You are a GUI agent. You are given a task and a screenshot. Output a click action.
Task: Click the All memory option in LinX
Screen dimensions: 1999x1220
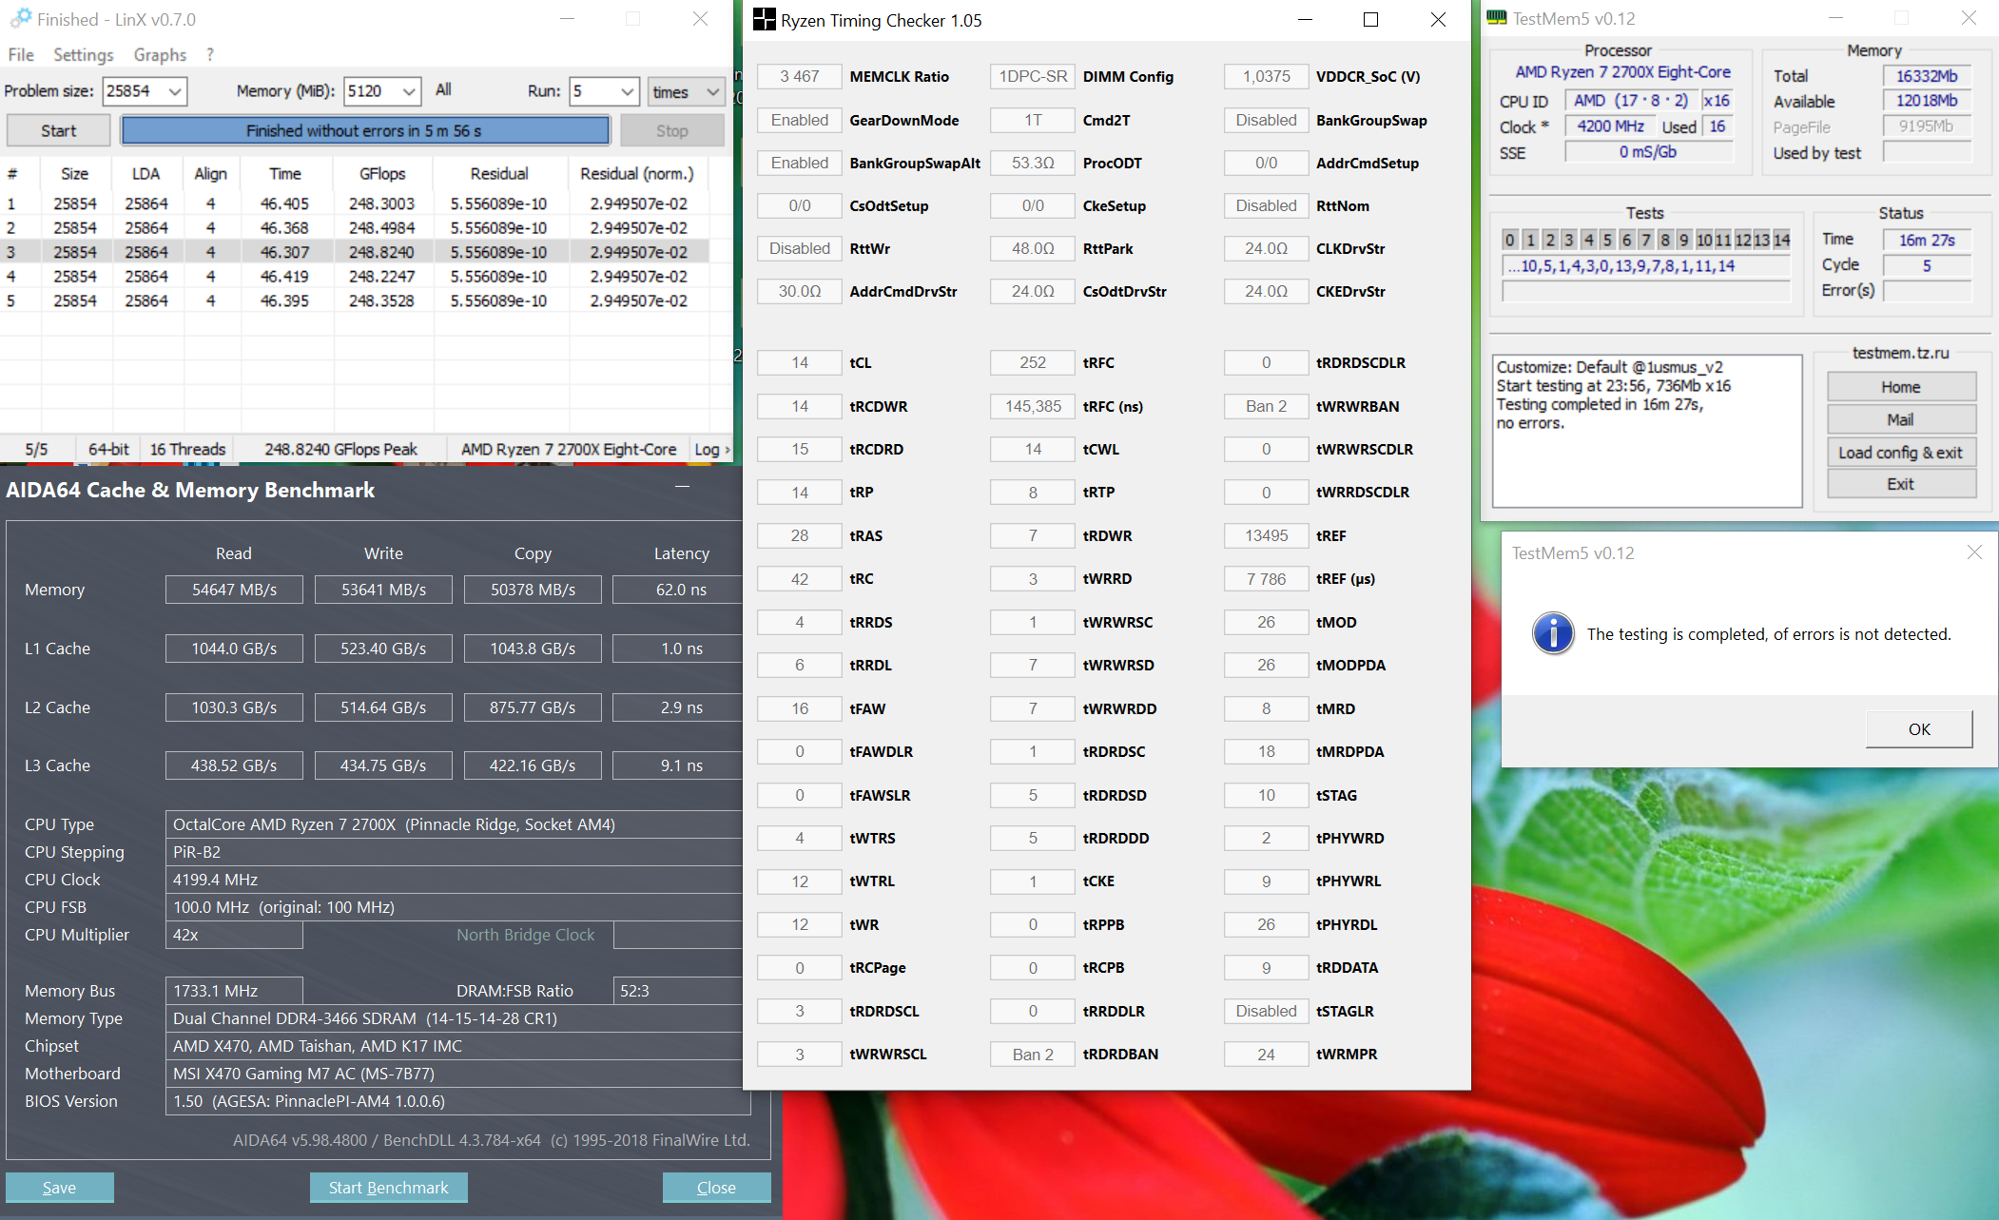pos(443,90)
